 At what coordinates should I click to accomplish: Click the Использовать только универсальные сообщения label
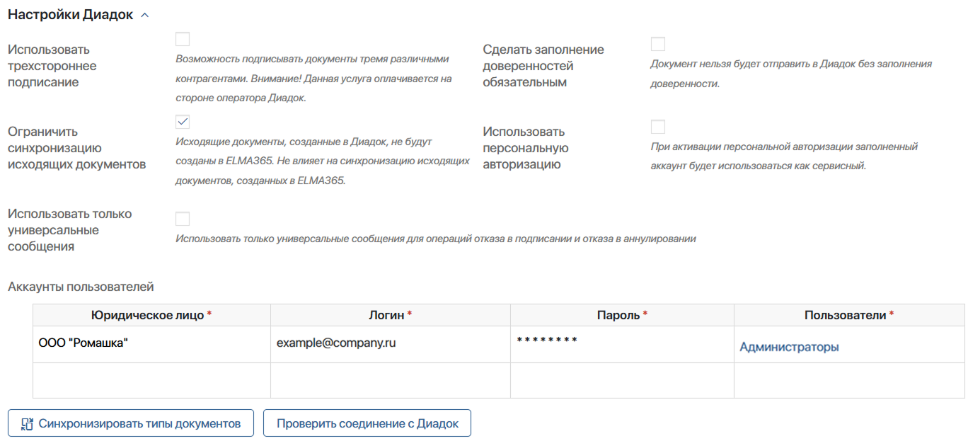click(x=69, y=230)
